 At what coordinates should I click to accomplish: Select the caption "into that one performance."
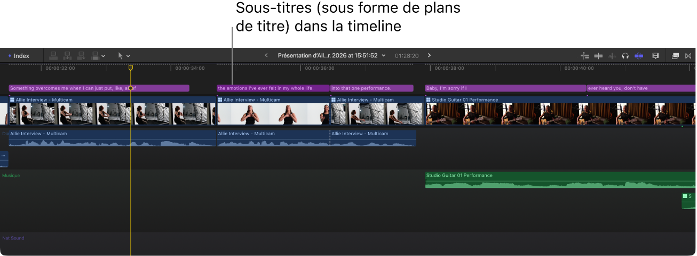tap(372, 88)
